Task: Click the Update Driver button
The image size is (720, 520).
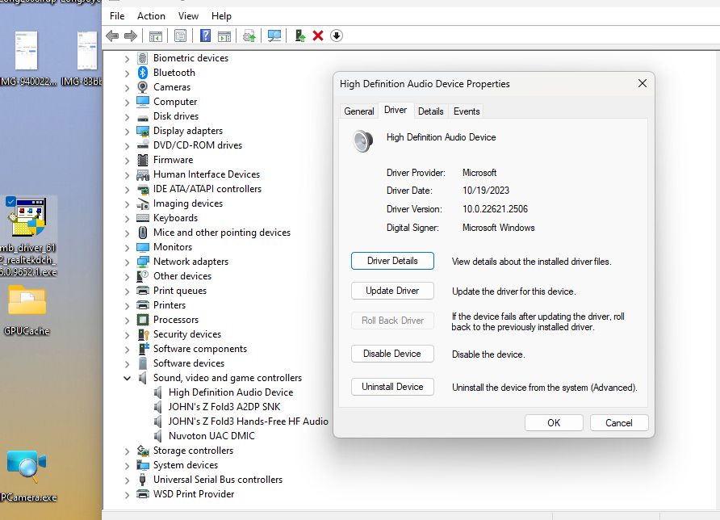Action: click(x=392, y=291)
